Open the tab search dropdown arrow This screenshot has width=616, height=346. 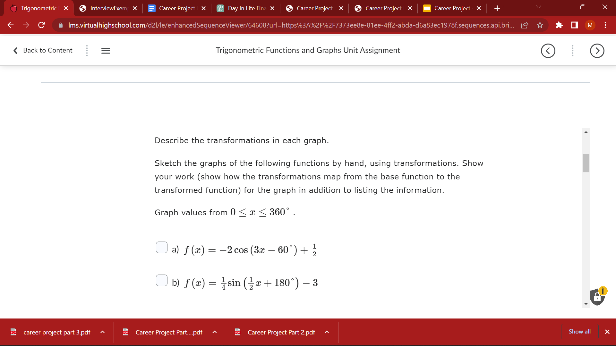(x=538, y=7)
